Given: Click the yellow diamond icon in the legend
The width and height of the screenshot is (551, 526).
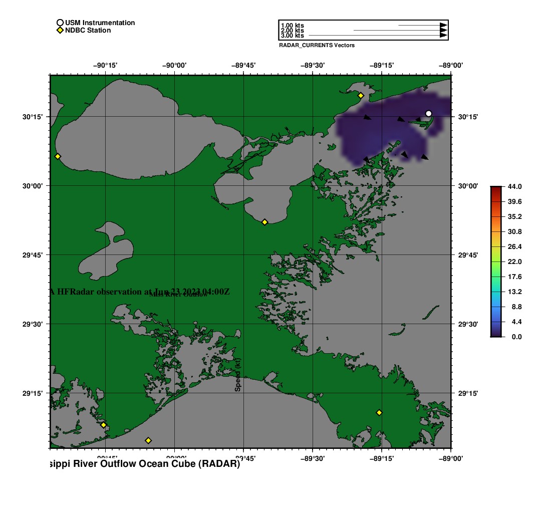Looking at the screenshot, I should click(60, 31).
